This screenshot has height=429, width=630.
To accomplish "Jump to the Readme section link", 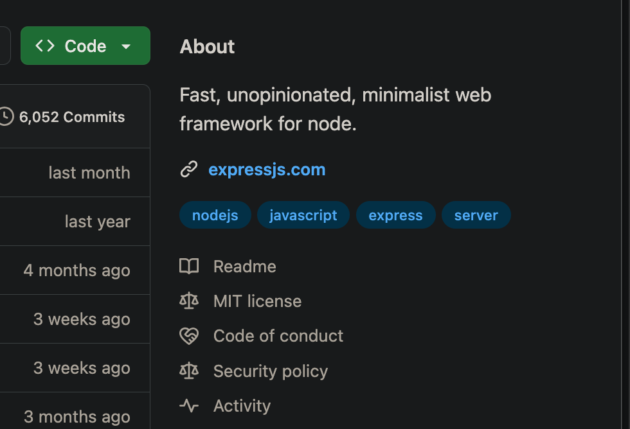I will (x=244, y=267).
